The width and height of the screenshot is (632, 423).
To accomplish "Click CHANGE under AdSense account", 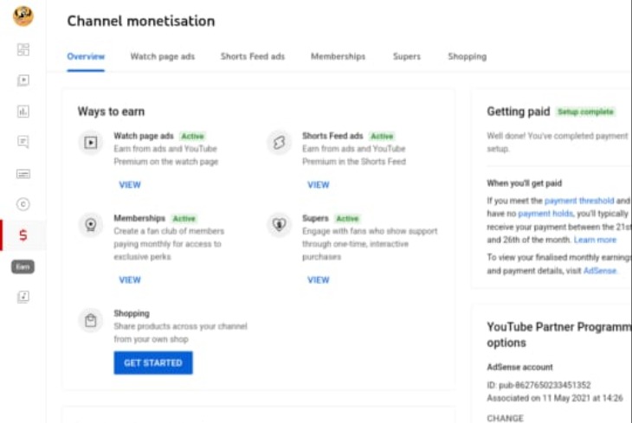I will (505, 418).
